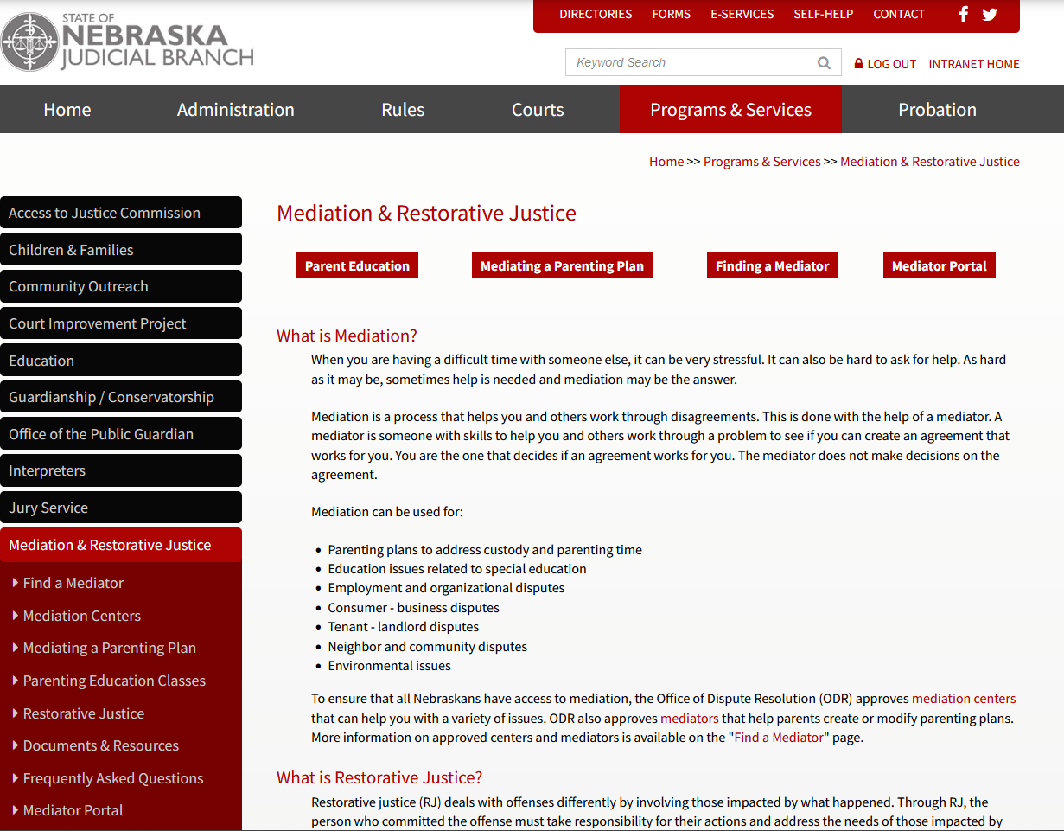Open Guardianship / Conservatorship sidebar item
This screenshot has width=1064, height=831.
click(x=121, y=397)
